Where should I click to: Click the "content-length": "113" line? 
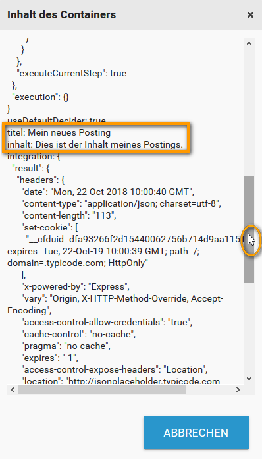tap(69, 215)
